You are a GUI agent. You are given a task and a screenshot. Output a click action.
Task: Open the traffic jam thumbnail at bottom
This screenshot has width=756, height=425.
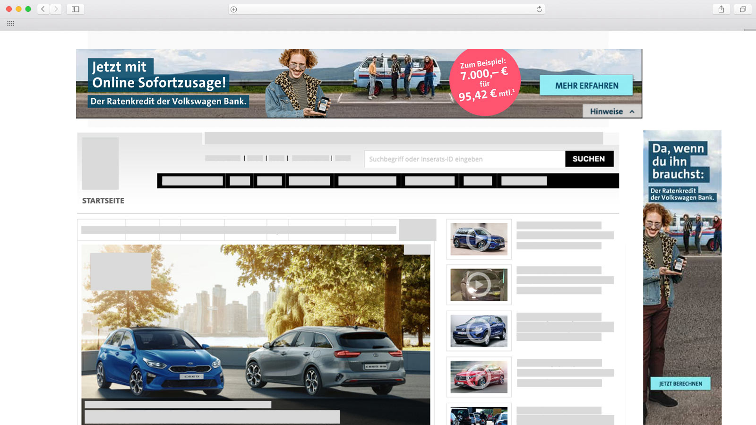[479, 416]
